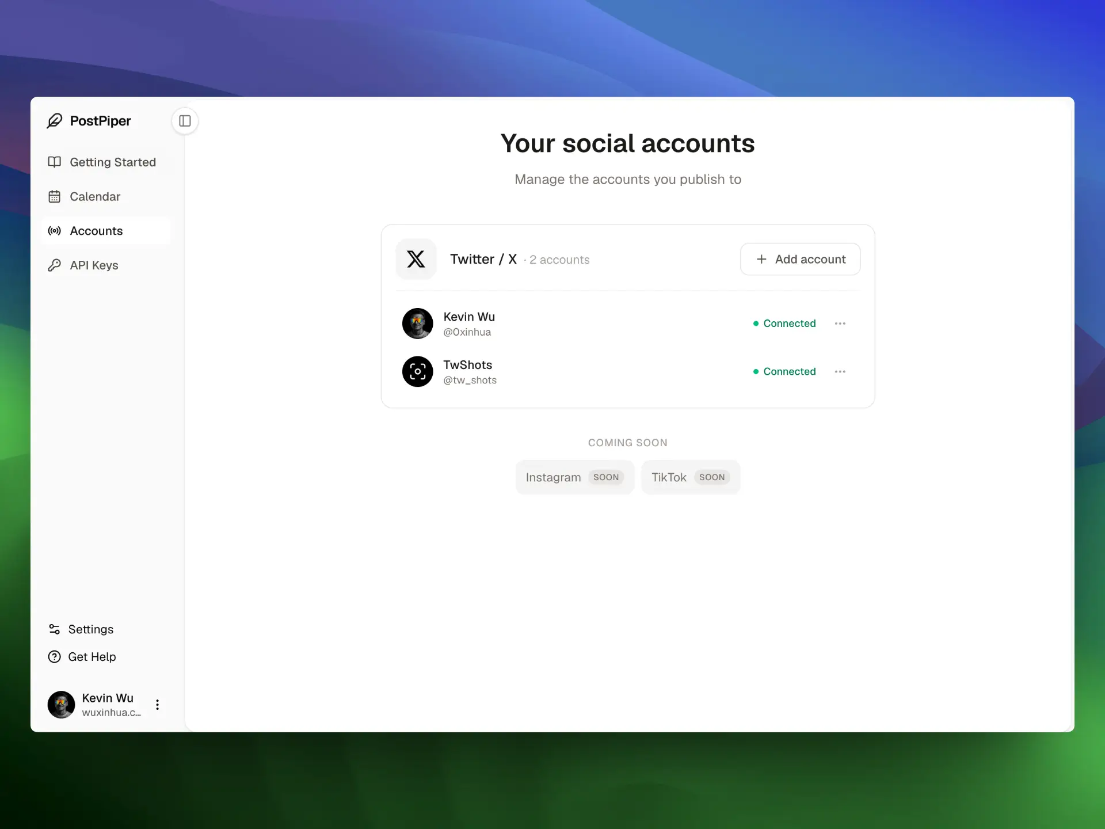1105x829 pixels.
Task: Click 'Your social accounts' heading
Action: tap(628, 143)
